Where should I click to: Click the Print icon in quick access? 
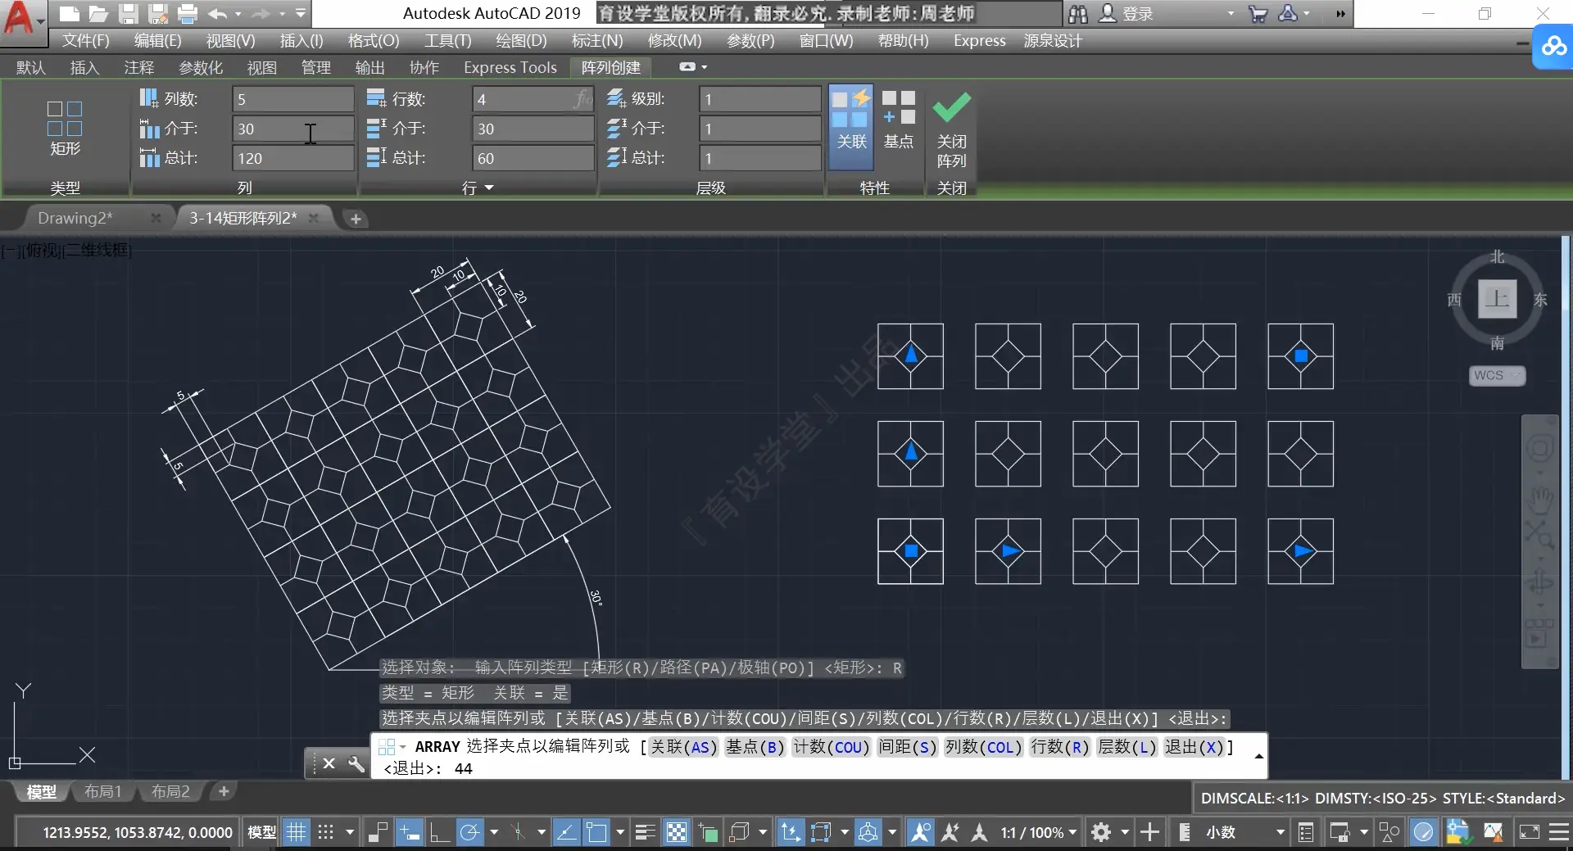(188, 14)
